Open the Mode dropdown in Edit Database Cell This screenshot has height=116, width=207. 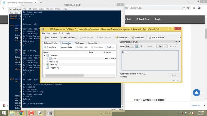[130, 46]
